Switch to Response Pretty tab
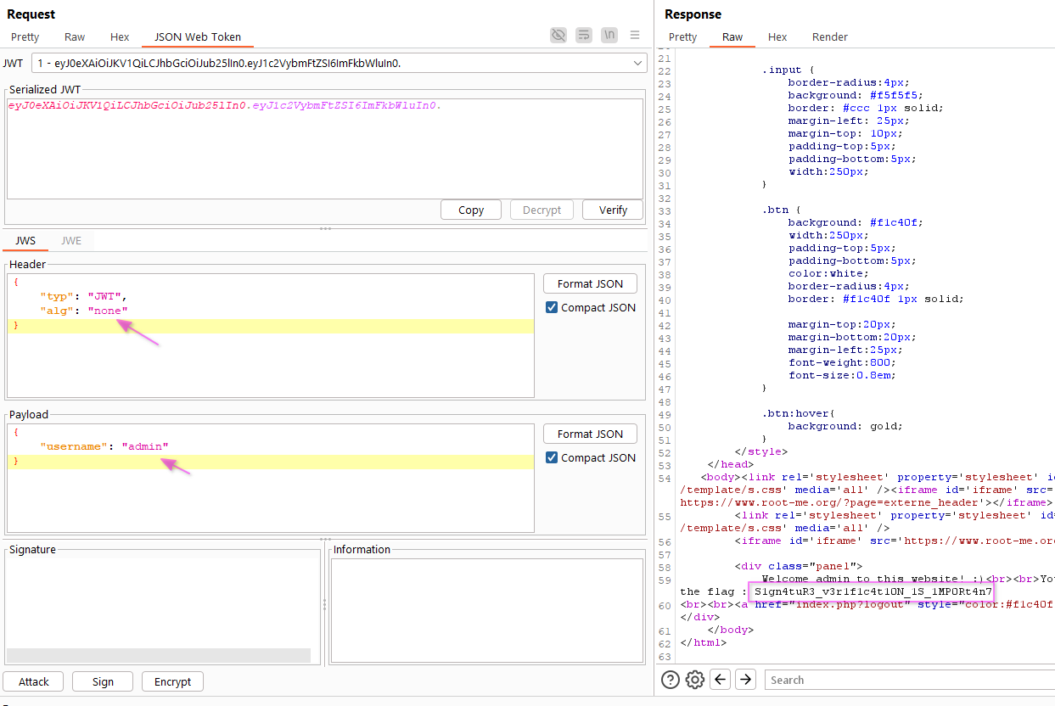The height and width of the screenshot is (706, 1055). (x=683, y=36)
